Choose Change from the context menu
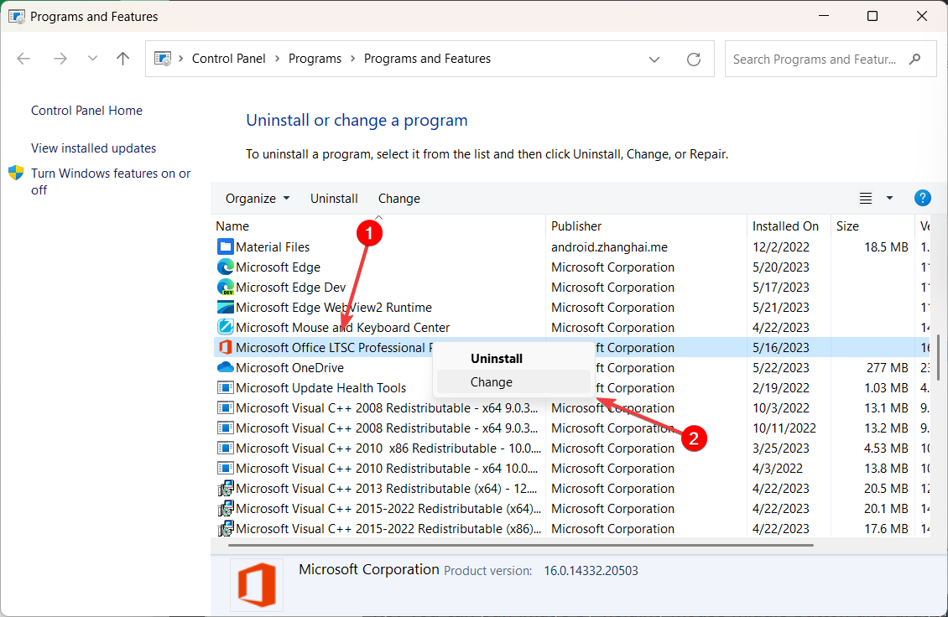The image size is (948, 617). (513, 382)
